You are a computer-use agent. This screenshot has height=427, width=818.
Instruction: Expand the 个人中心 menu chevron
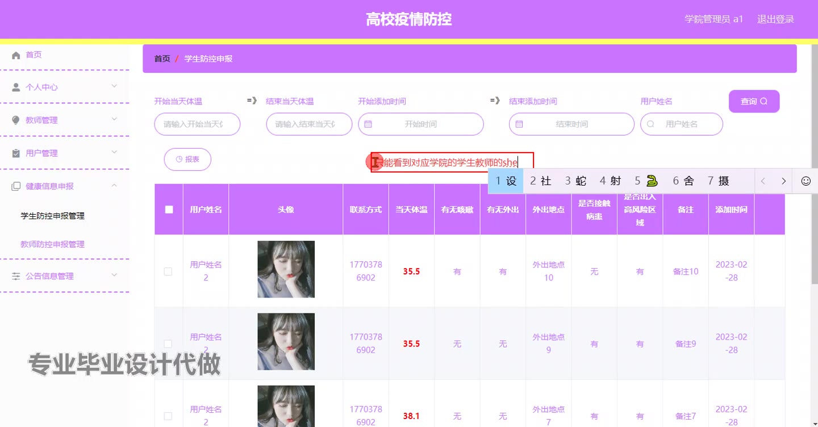114,86
